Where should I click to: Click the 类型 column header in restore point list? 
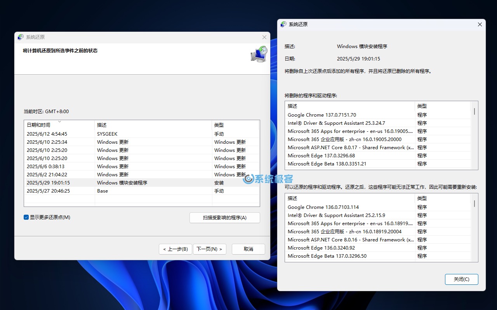pos(235,125)
